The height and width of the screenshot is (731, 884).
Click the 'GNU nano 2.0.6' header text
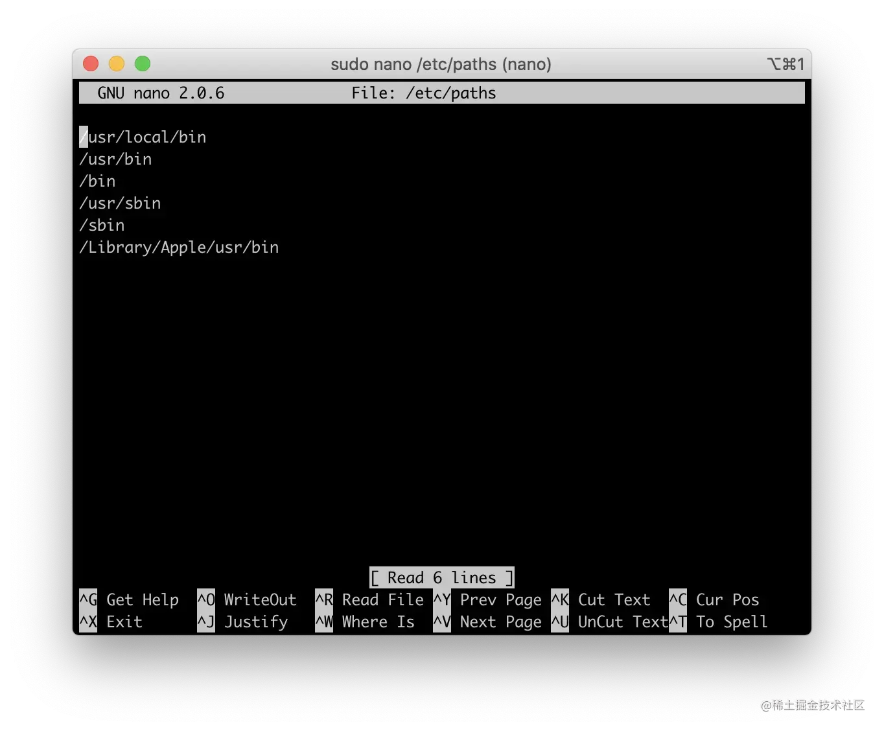(x=161, y=93)
